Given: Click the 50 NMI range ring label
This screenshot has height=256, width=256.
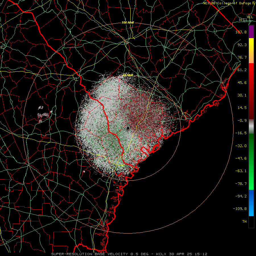Looking at the screenshot, I should (128, 75).
